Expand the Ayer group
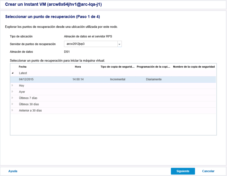Screen dimensions: 227x176 pos(12,92)
